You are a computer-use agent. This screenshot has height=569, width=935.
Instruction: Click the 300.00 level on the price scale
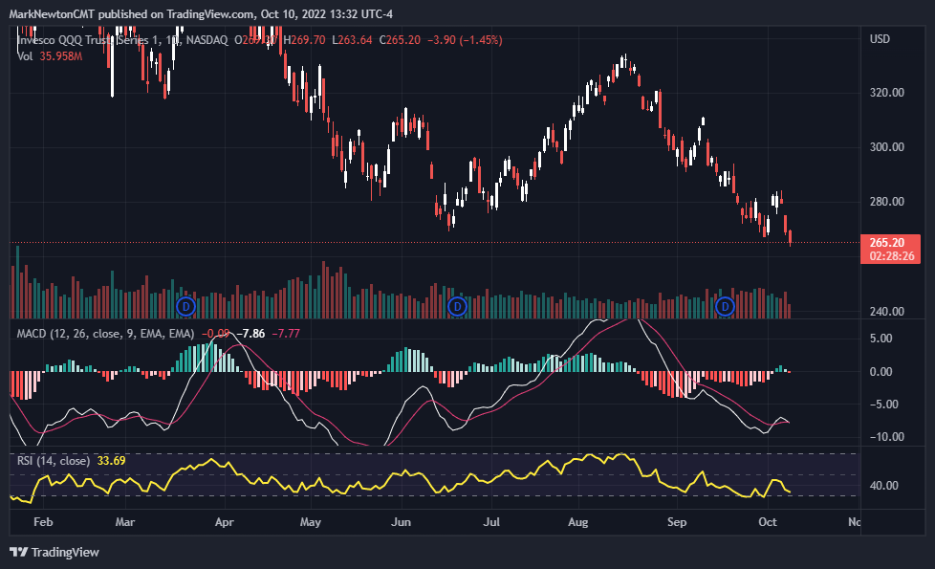click(888, 149)
